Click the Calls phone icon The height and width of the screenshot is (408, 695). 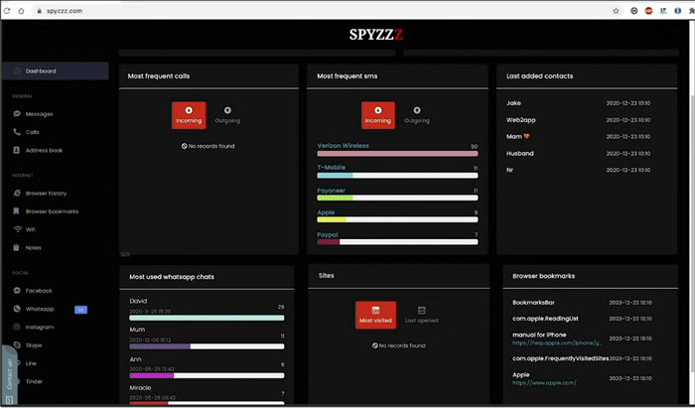(17, 132)
